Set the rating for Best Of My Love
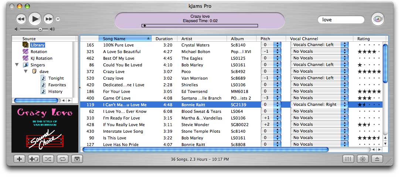This screenshot has height=177, width=401. tap(369, 58)
